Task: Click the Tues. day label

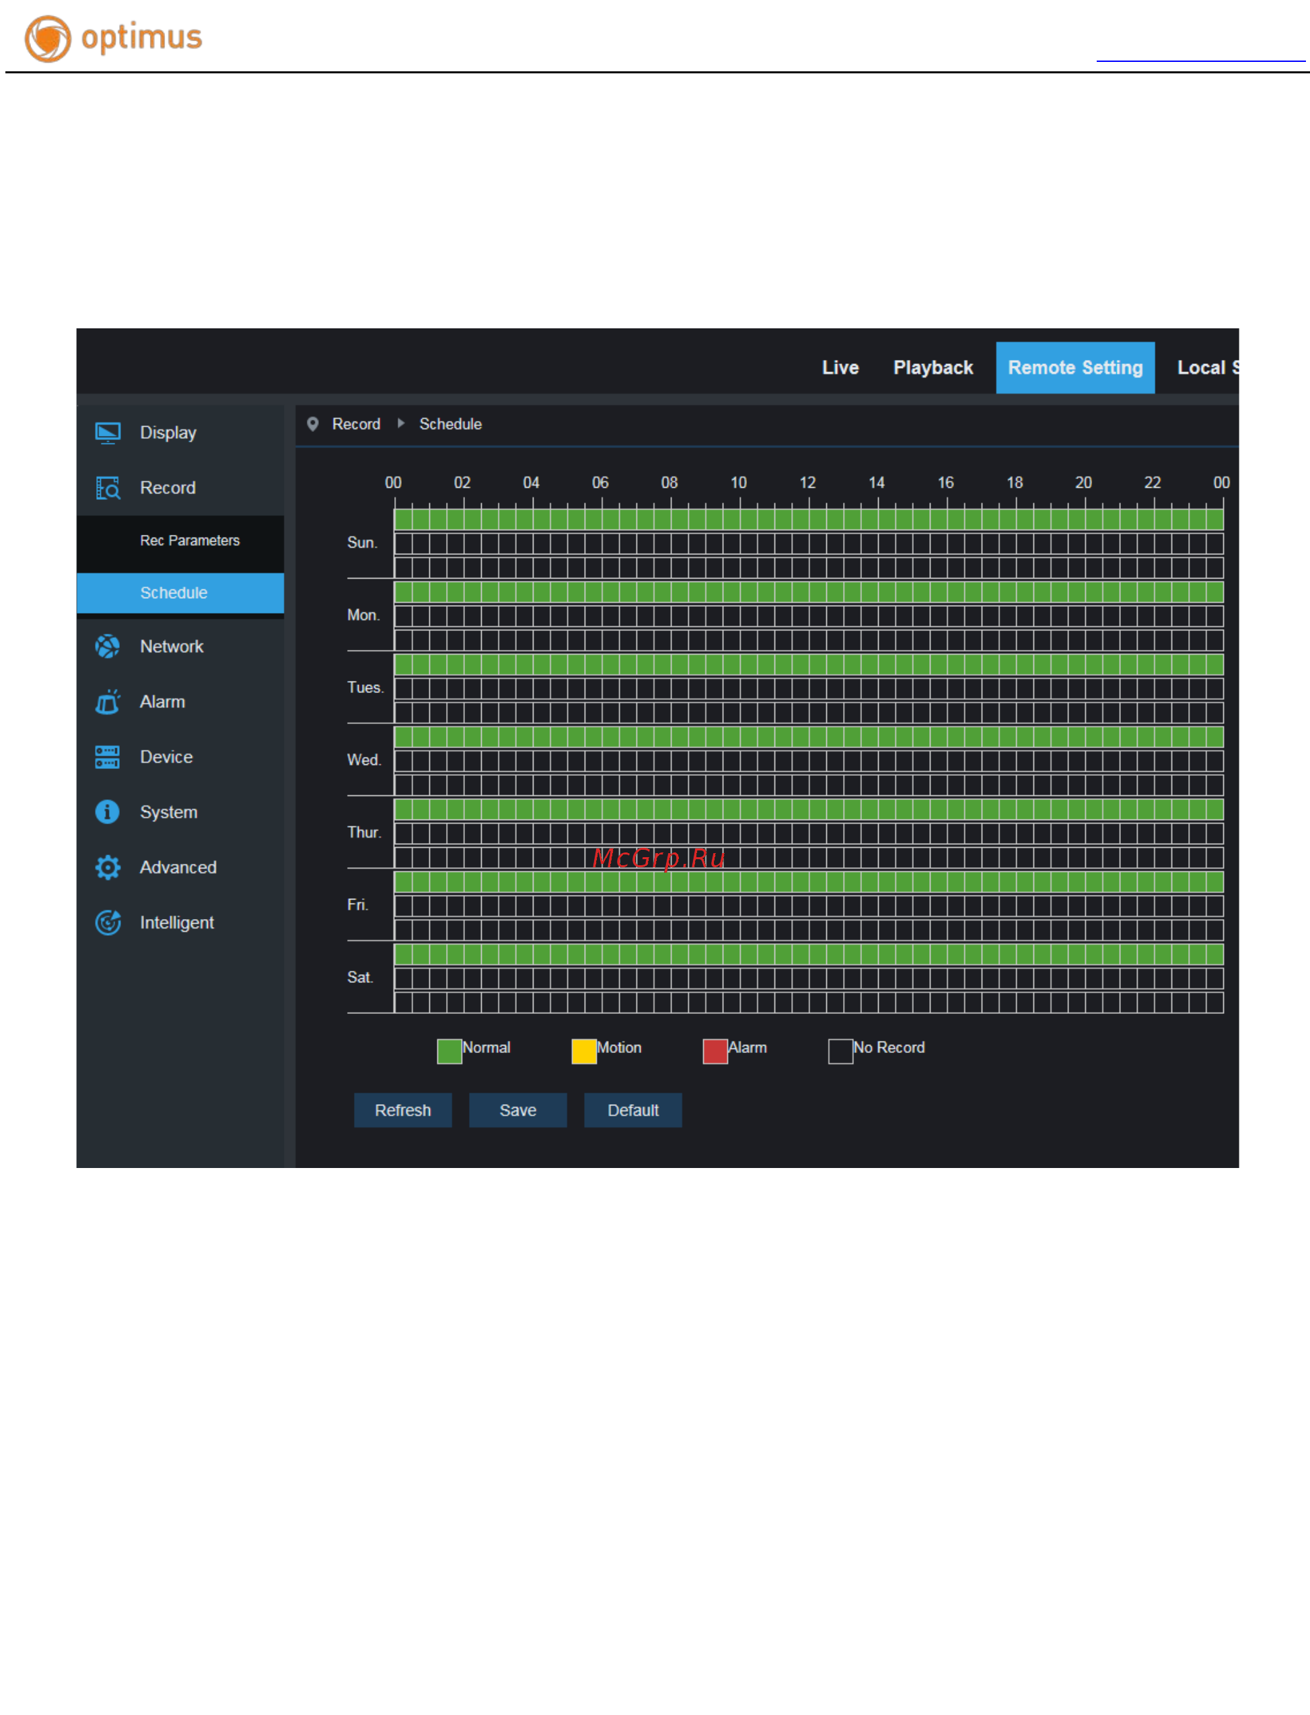Action: [366, 688]
